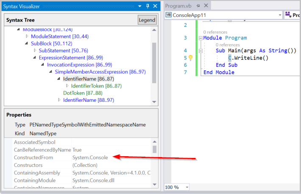Screen dimensions: 301x194
Task: Open Syntax Visualizer window position menu
Action: (140, 6)
